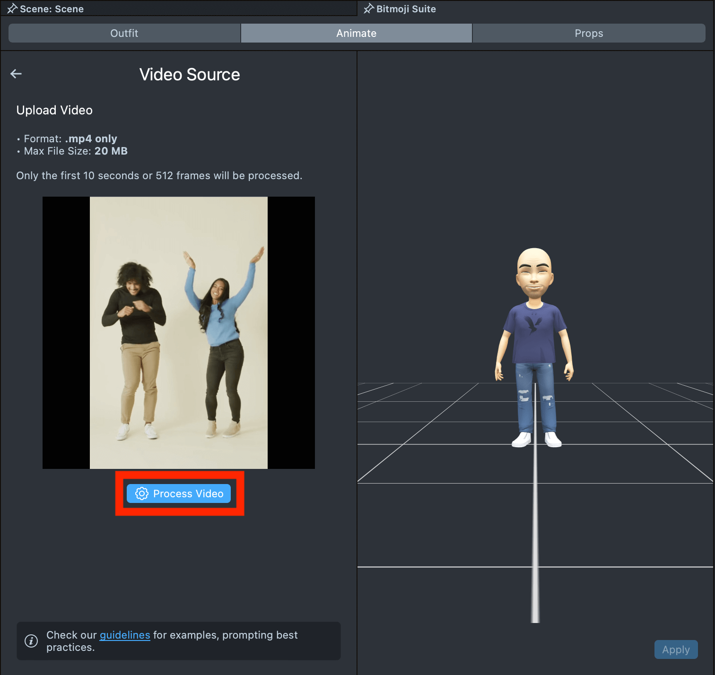Open the Props tab
Image resolution: width=715 pixels, height=675 pixels.
tap(588, 33)
